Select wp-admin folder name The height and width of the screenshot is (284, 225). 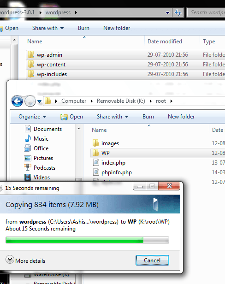click(x=49, y=55)
